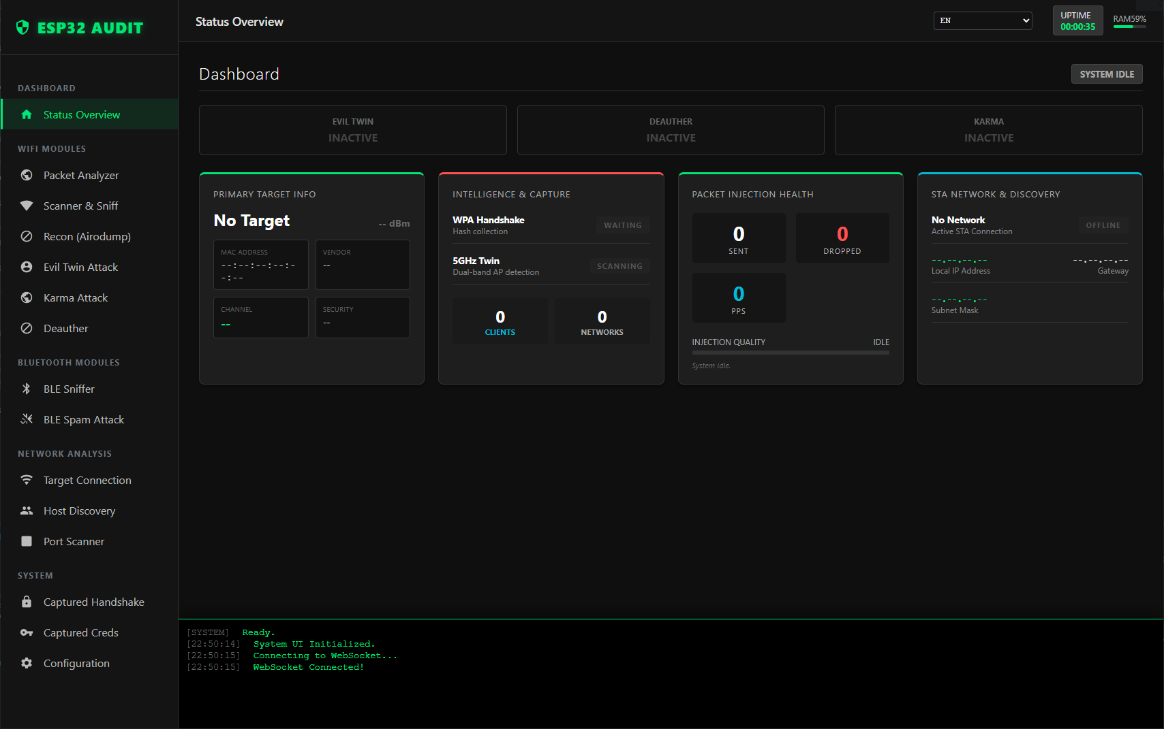Click the SCANNING badge for 5GHz Twin

(x=619, y=266)
